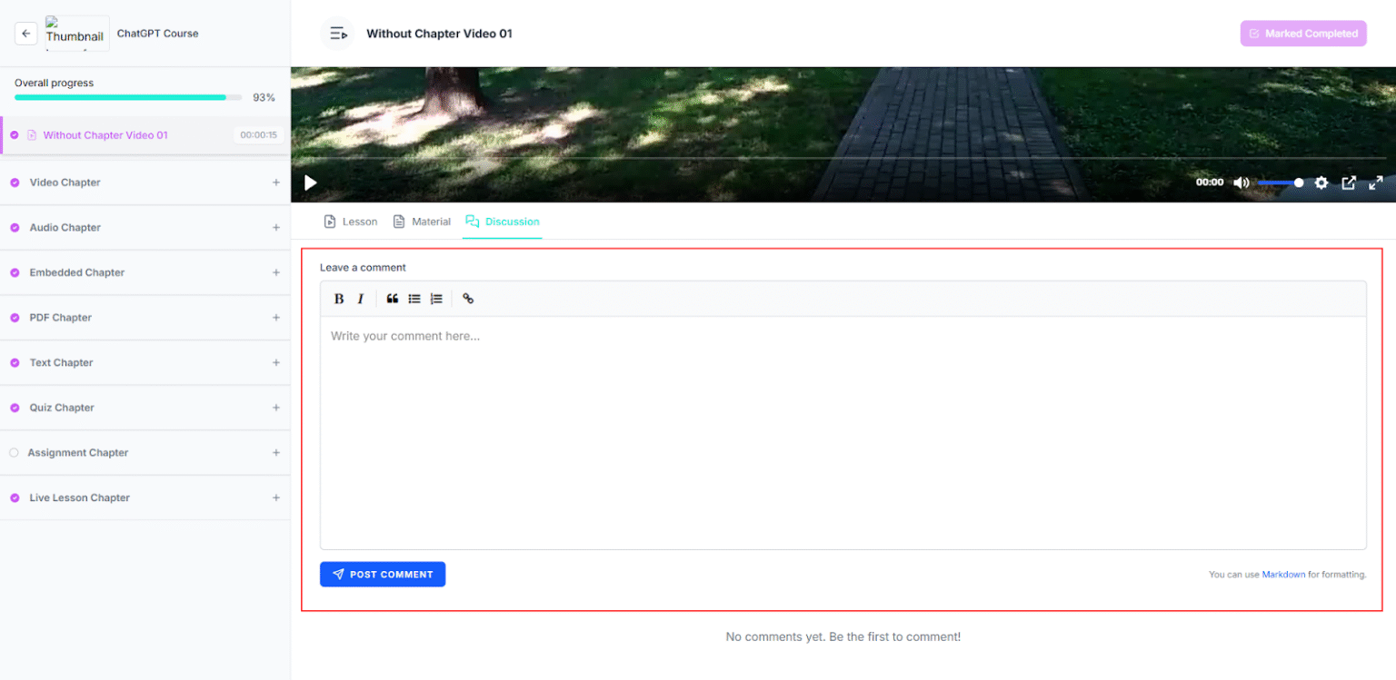Mark Assignment Chapter as complete
1396x680 pixels.
[x=14, y=452]
